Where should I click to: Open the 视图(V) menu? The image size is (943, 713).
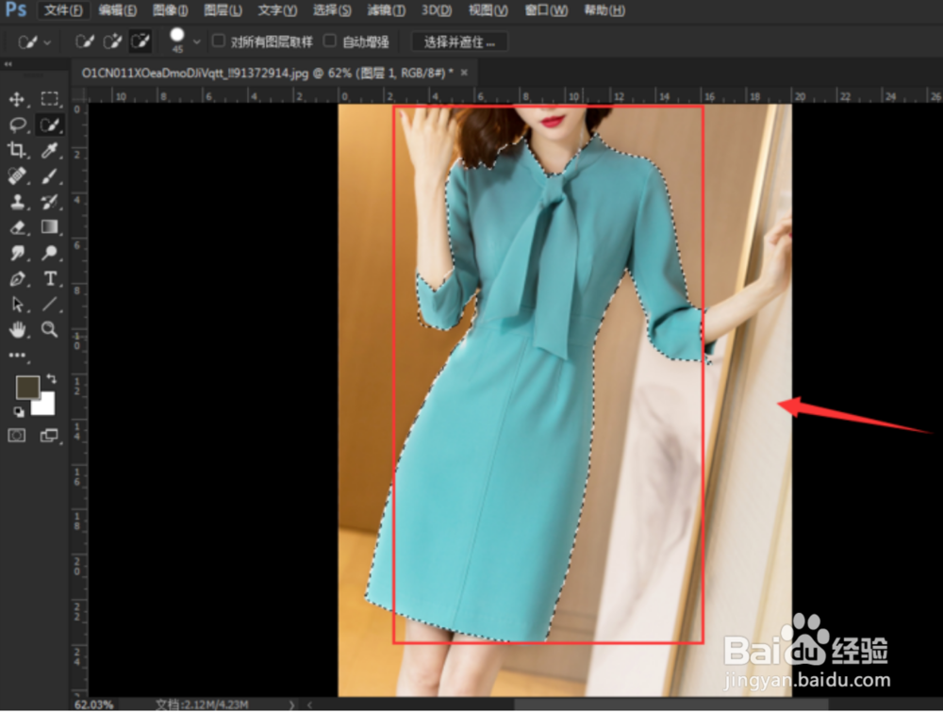pos(488,10)
